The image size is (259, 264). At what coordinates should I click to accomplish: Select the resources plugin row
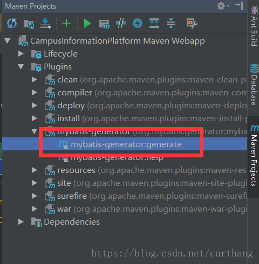(x=125, y=170)
